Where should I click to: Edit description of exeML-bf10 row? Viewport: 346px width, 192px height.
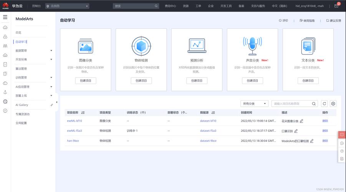pos(301,121)
